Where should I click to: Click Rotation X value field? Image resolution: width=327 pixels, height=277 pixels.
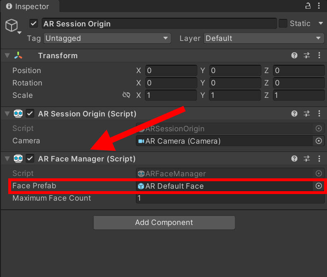(x=171, y=83)
